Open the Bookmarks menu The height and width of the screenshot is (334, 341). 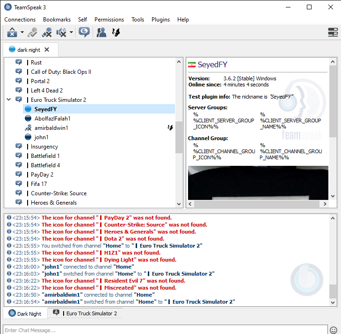click(57, 20)
